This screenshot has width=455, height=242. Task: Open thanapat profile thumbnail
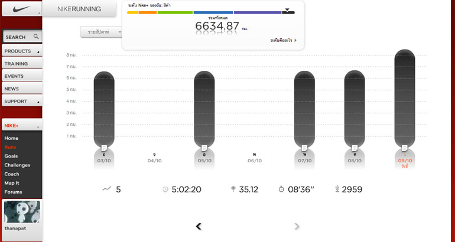tap(22, 212)
